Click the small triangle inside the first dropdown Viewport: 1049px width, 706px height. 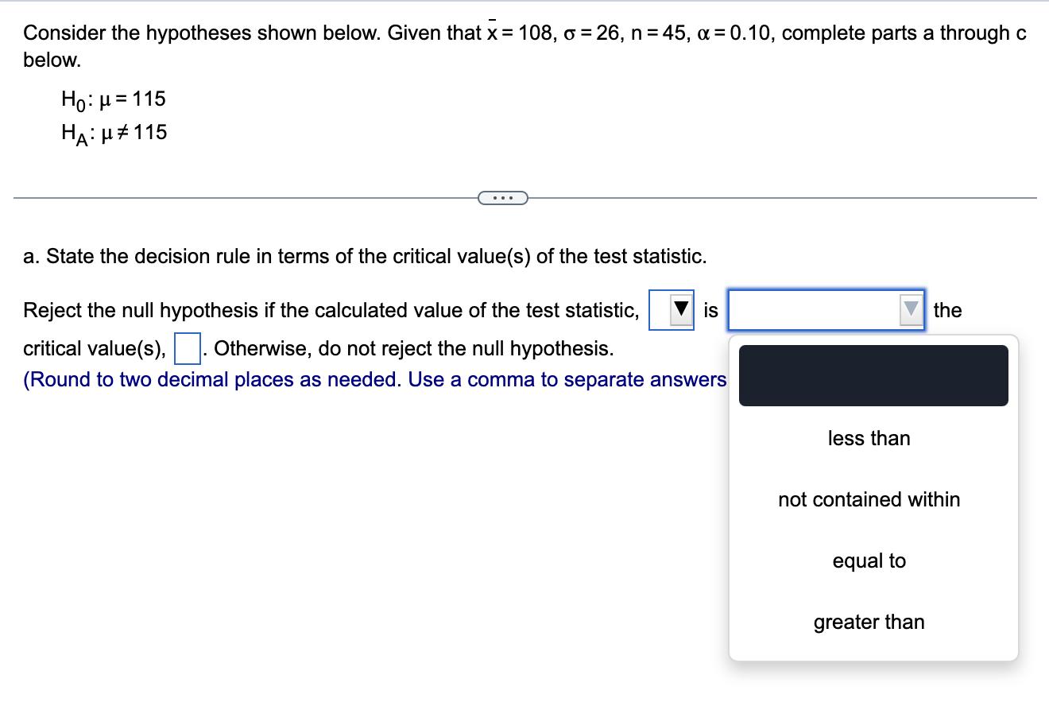tap(679, 310)
